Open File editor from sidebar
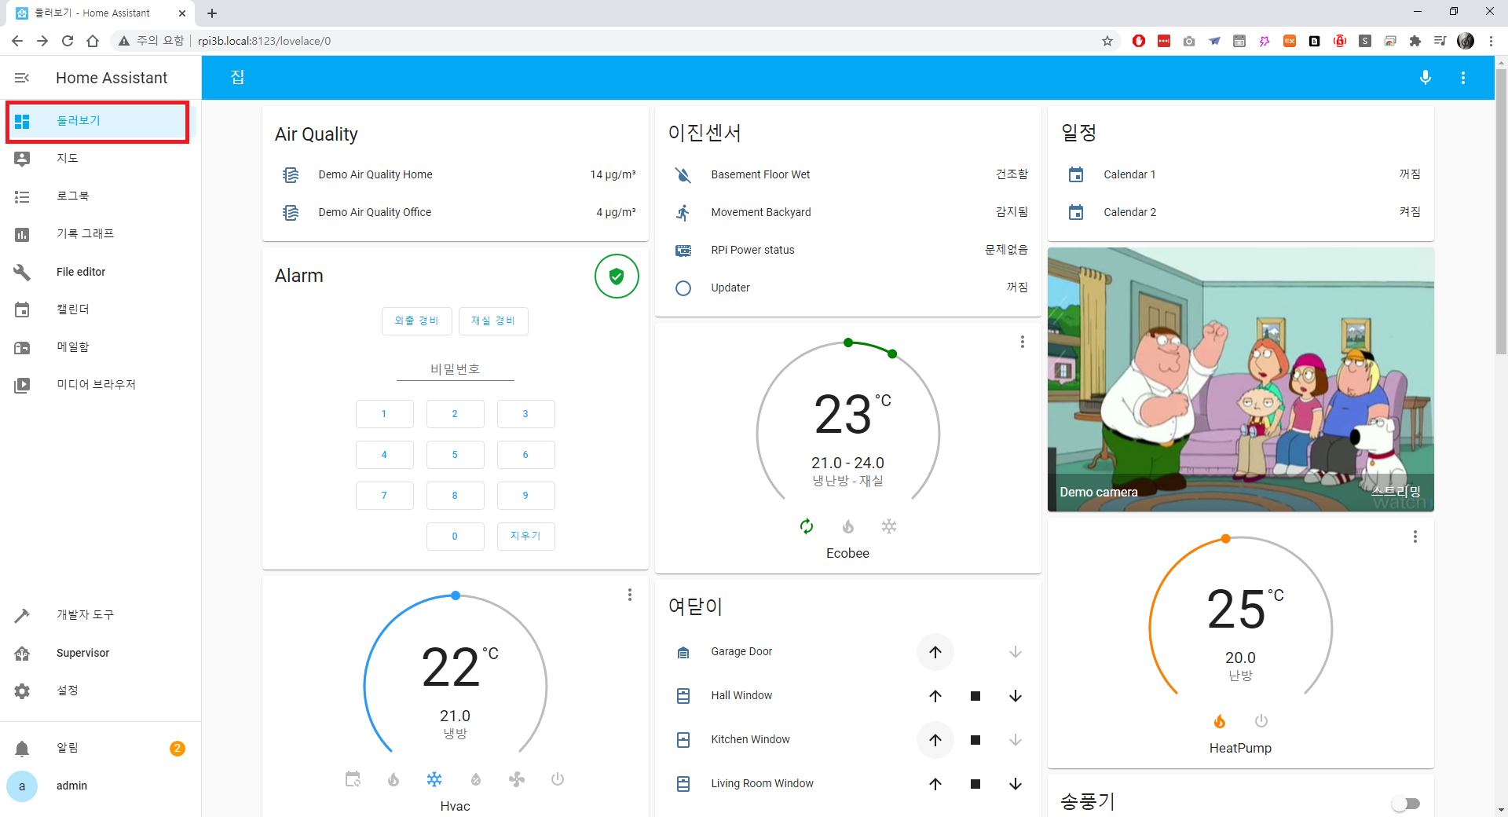1508x817 pixels. 101,272
